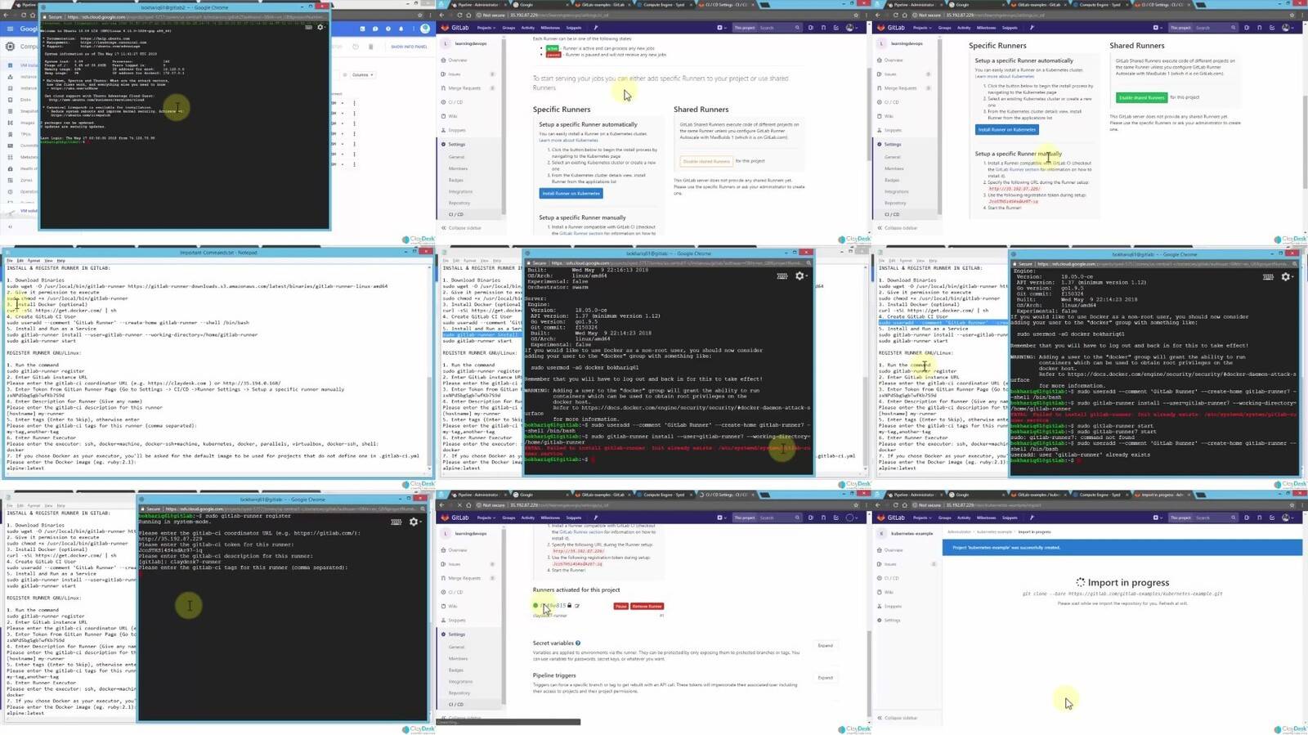Click address bar on the Disable shared Runners page
The width and height of the screenshot is (1308, 735).
pyautogui.click(x=662, y=15)
